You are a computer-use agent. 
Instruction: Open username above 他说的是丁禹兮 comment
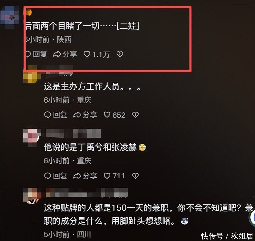(x=73, y=133)
